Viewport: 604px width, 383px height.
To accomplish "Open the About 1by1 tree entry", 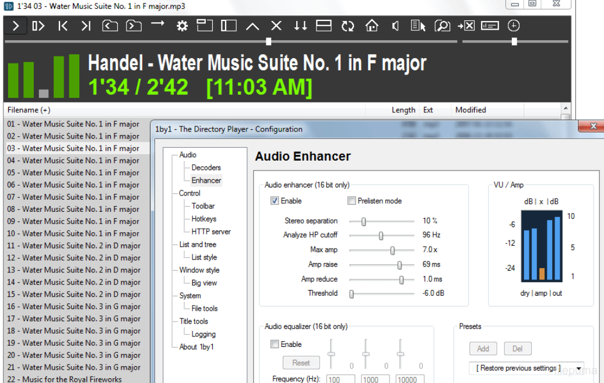I will pyautogui.click(x=196, y=347).
